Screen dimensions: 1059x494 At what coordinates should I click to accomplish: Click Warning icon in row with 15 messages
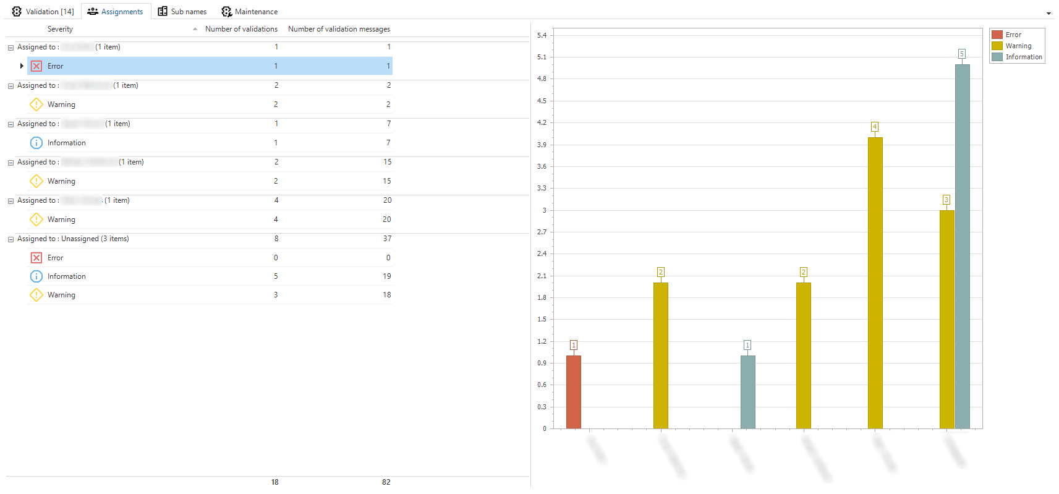click(36, 181)
